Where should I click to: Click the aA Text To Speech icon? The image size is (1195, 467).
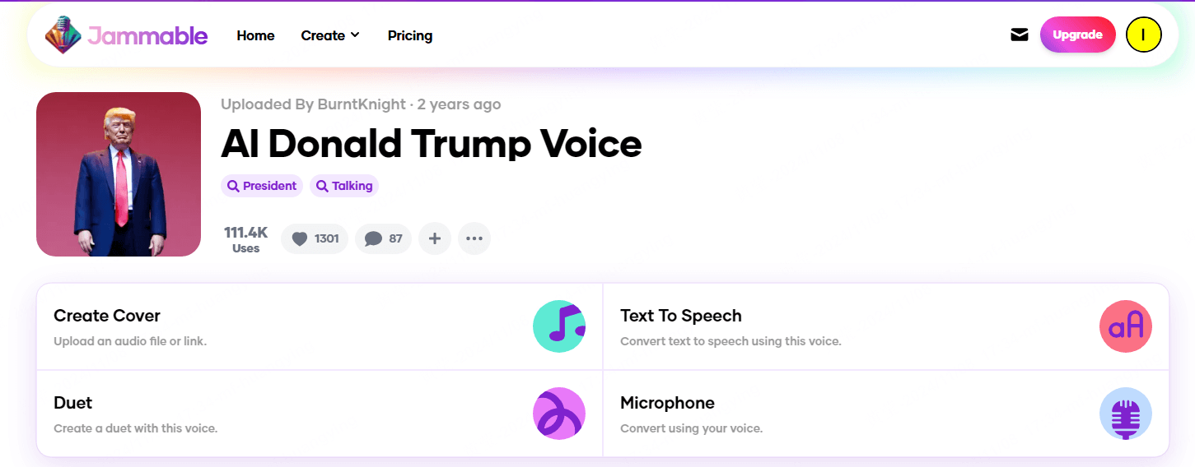point(1126,326)
